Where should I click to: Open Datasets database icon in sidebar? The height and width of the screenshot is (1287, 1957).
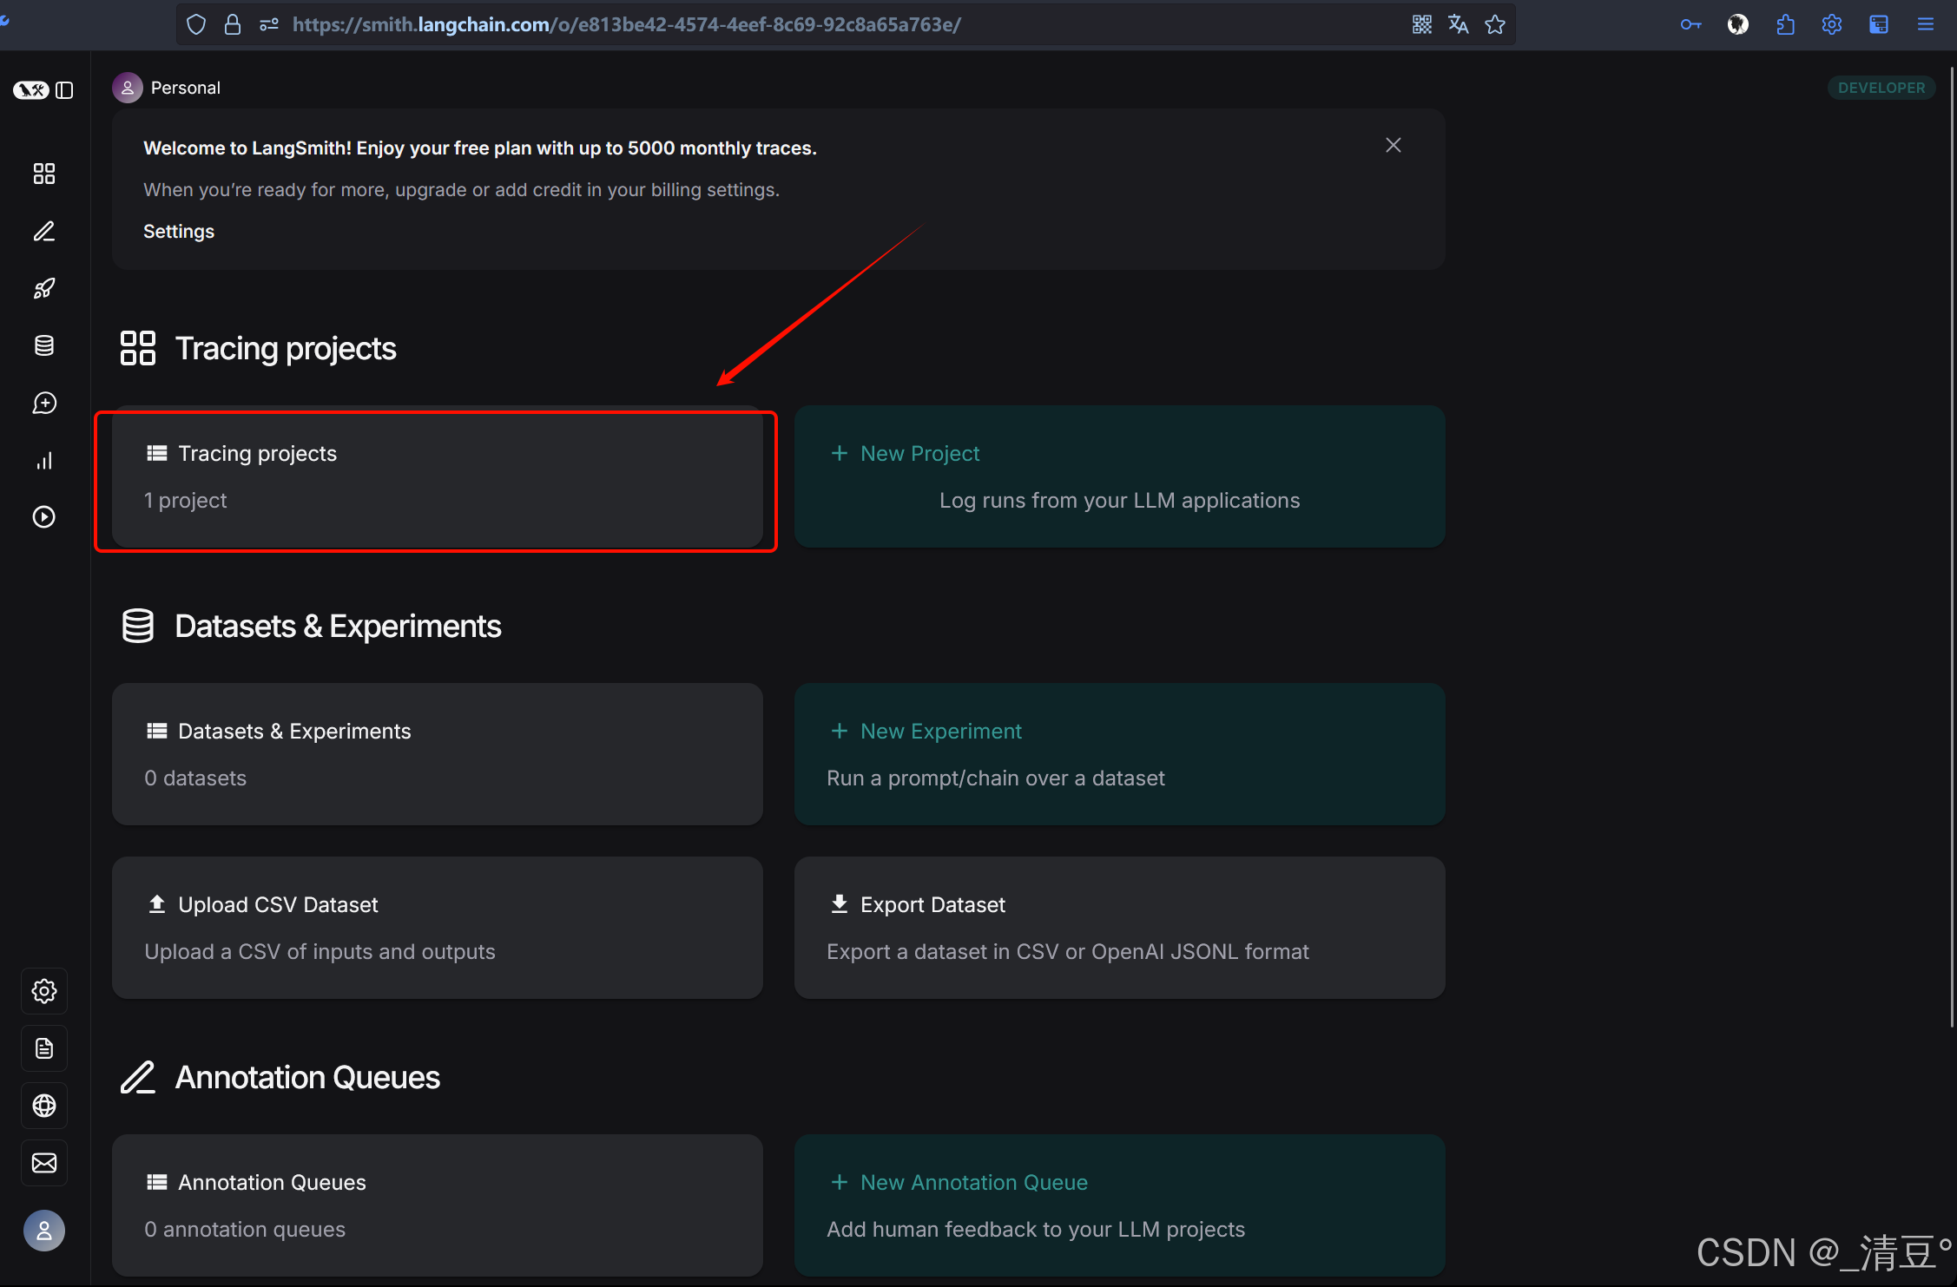[x=44, y=345]
